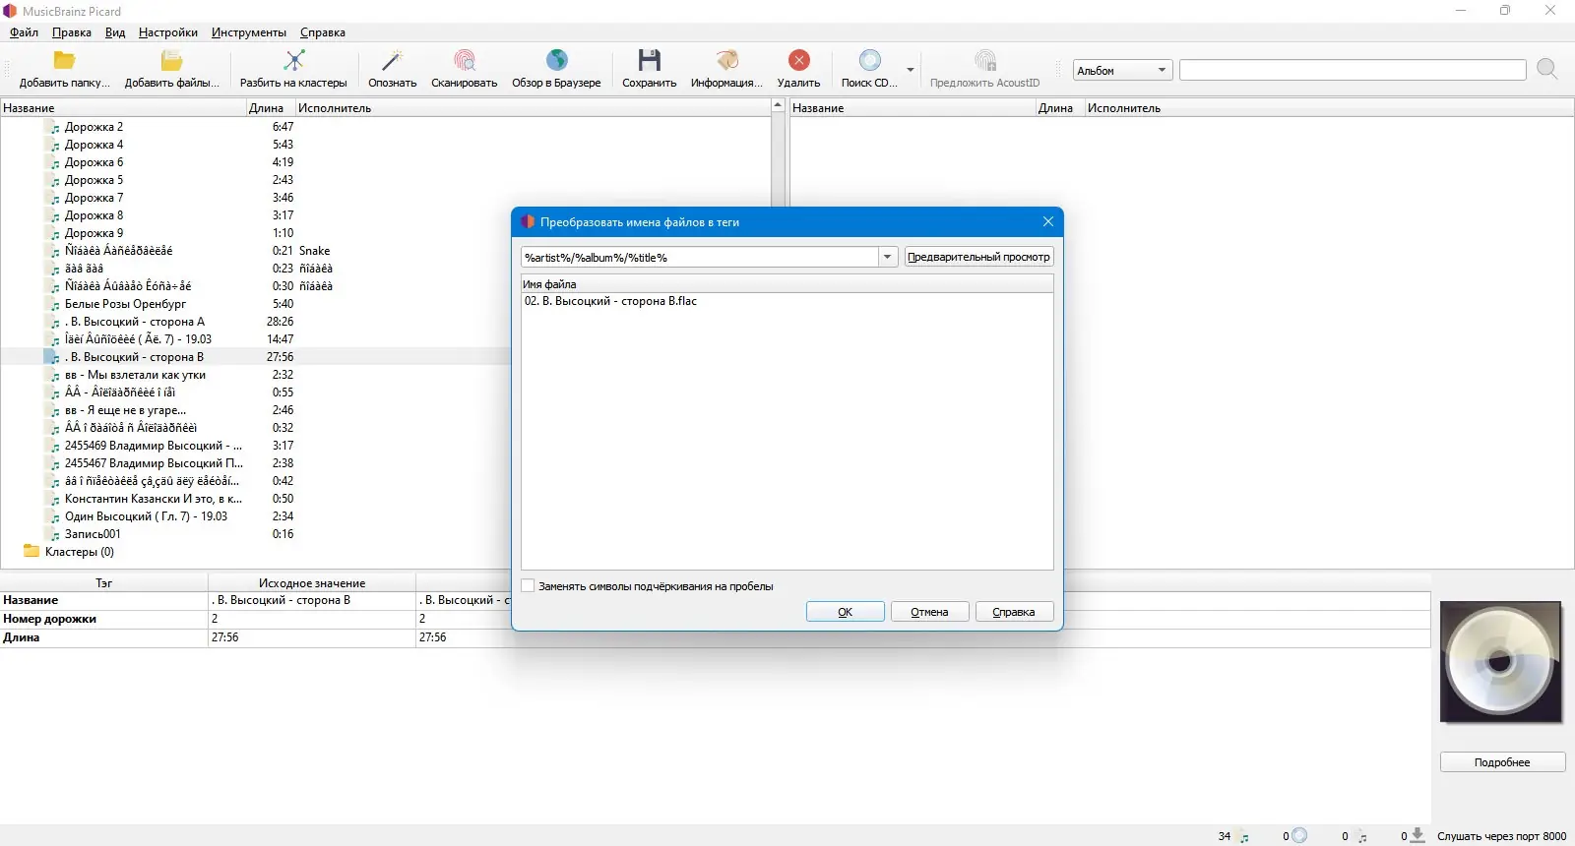Select 2455469 Владимир Высоцкий file
Viewport: 1575px width, 846px height.
point(154,446)
